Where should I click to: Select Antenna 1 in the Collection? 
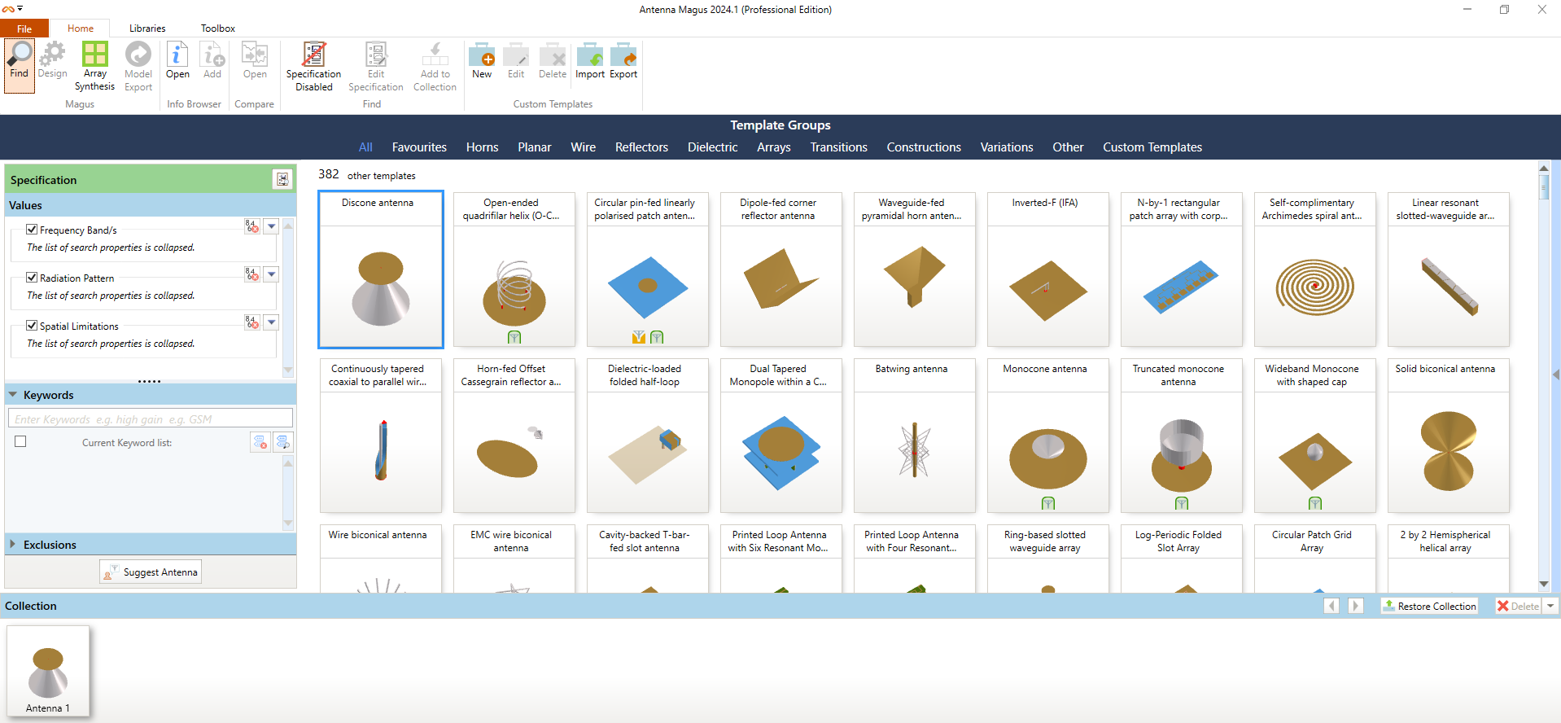tap(48, 672)
